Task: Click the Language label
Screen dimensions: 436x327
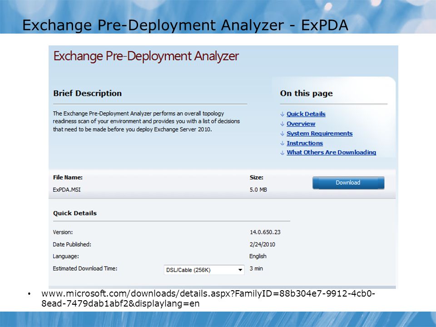Action: click(66, 256)
